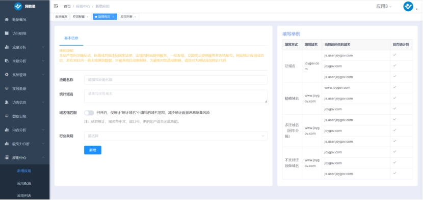
Task: Open 应用列表 in the sidebar submenu
Action: 24,196
